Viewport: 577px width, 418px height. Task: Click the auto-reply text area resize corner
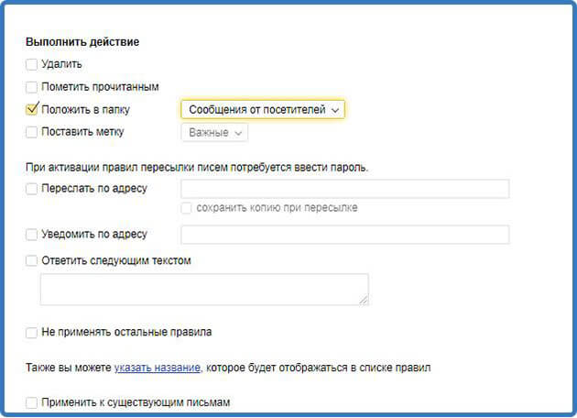click(x=364, y=301)
